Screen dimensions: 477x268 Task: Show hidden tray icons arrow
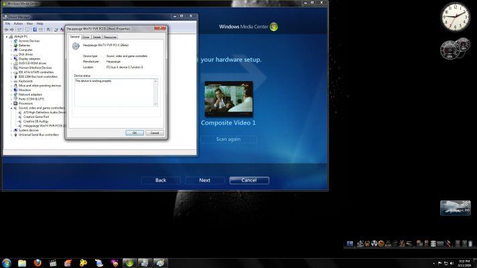433,263
